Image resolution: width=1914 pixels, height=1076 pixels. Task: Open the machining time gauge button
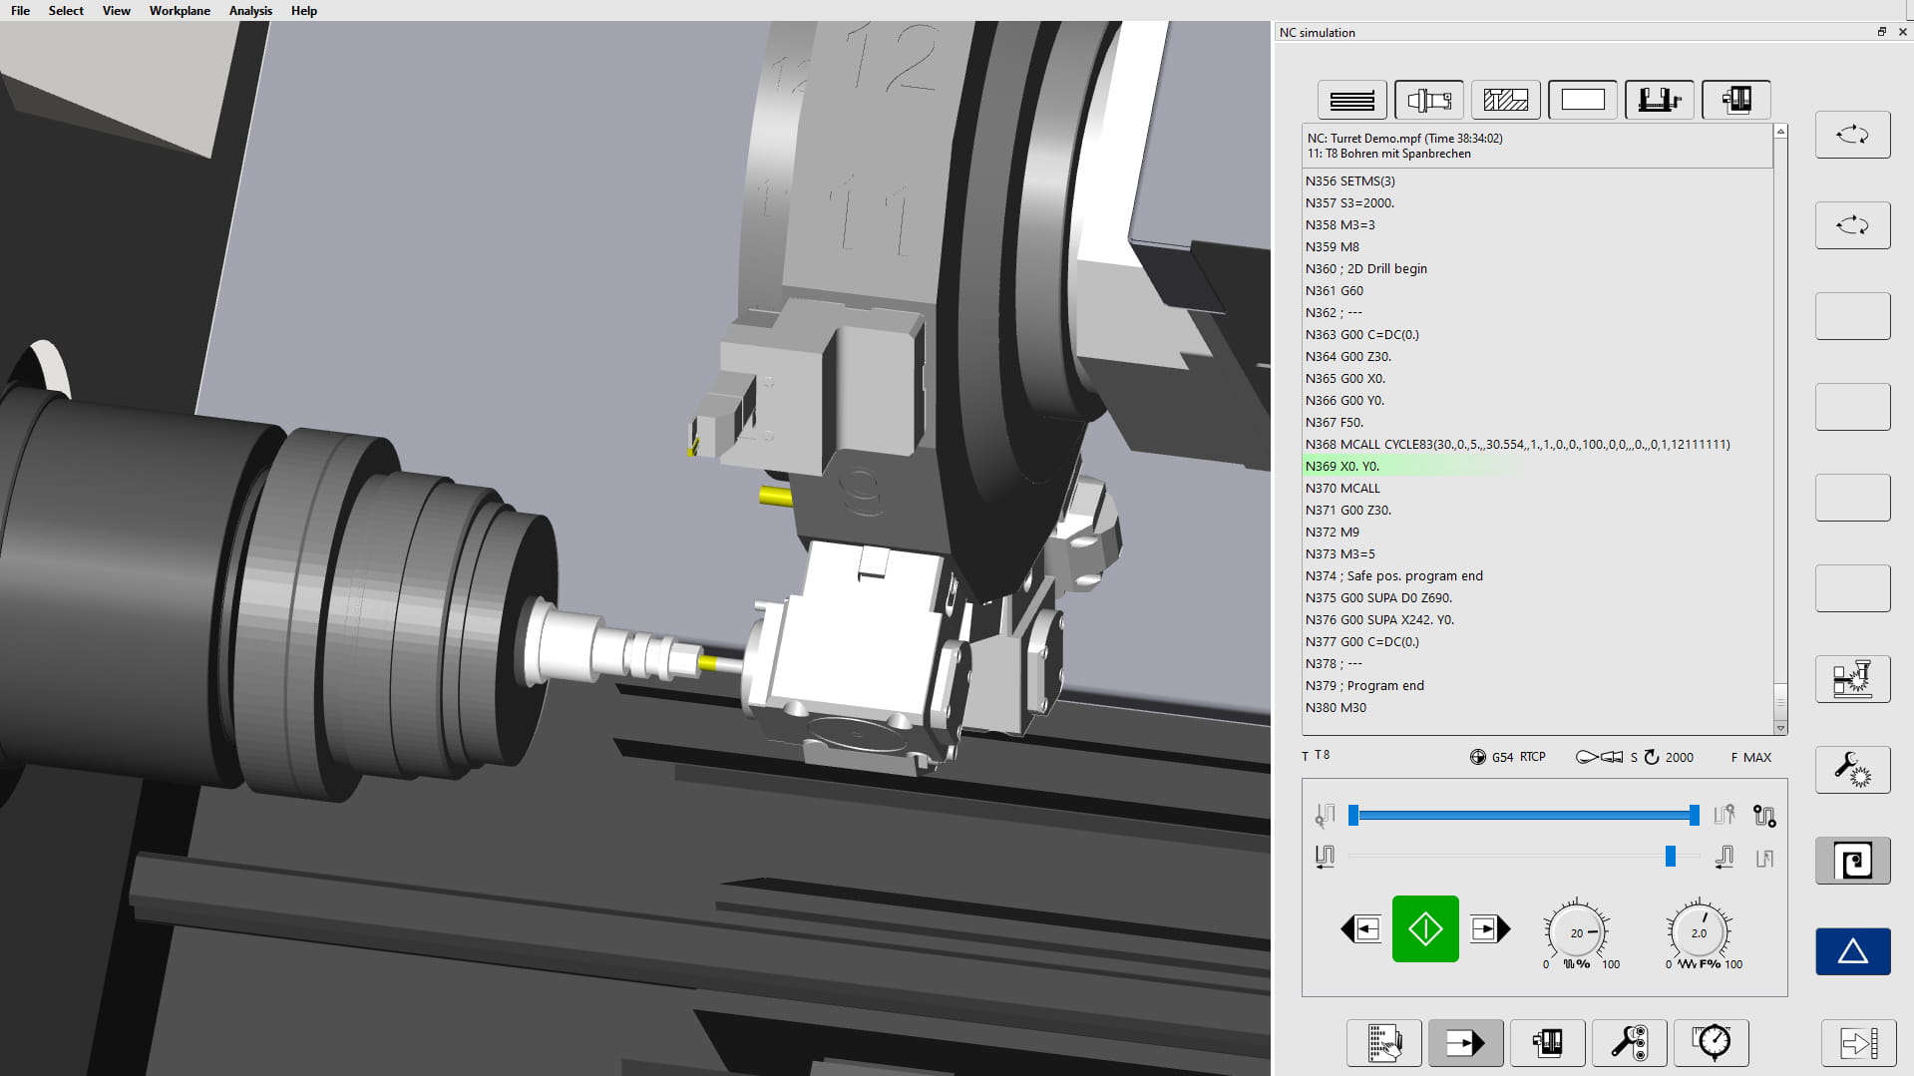click(1712, 1043)
